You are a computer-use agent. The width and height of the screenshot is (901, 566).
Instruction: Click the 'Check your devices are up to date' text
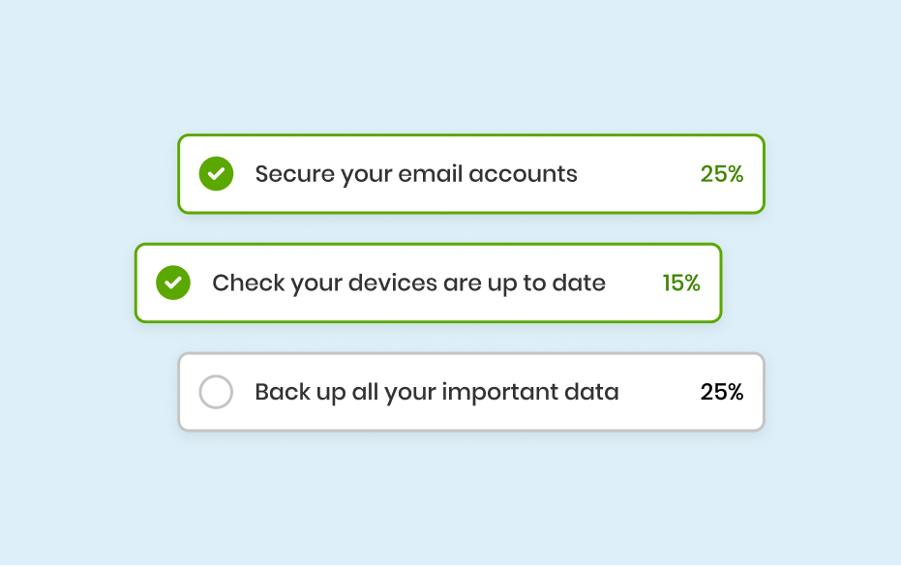[408, 283]
